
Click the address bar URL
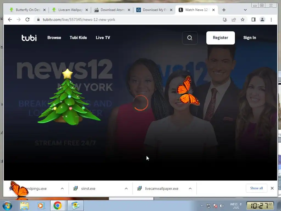coord(79,20)
